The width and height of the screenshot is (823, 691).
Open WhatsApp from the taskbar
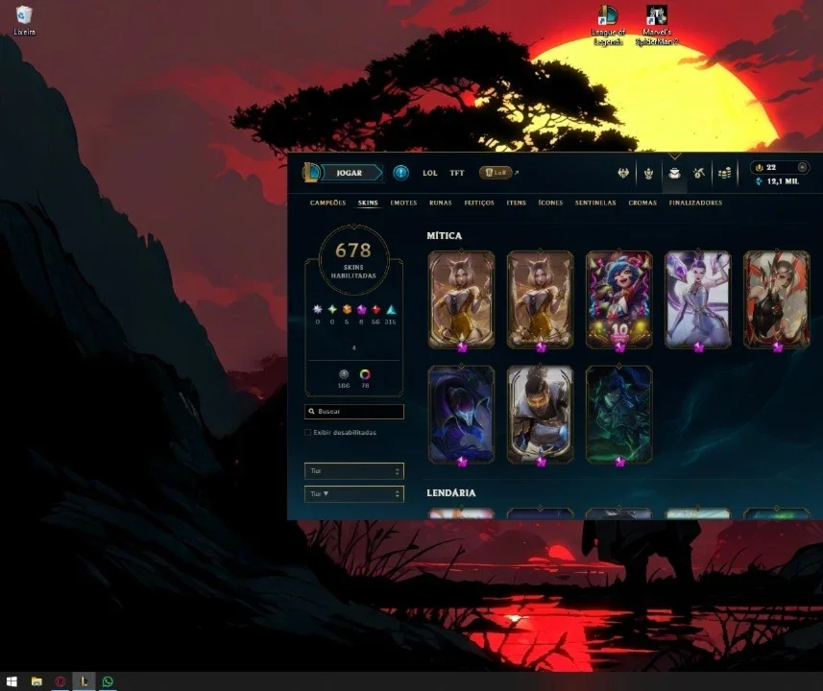click(108, 681)
